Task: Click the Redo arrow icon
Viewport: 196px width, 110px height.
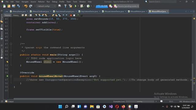Action: coord(31,6)
